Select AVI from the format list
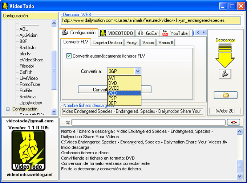The width and height of the screenshot is (247, 183). coord(124,78)
